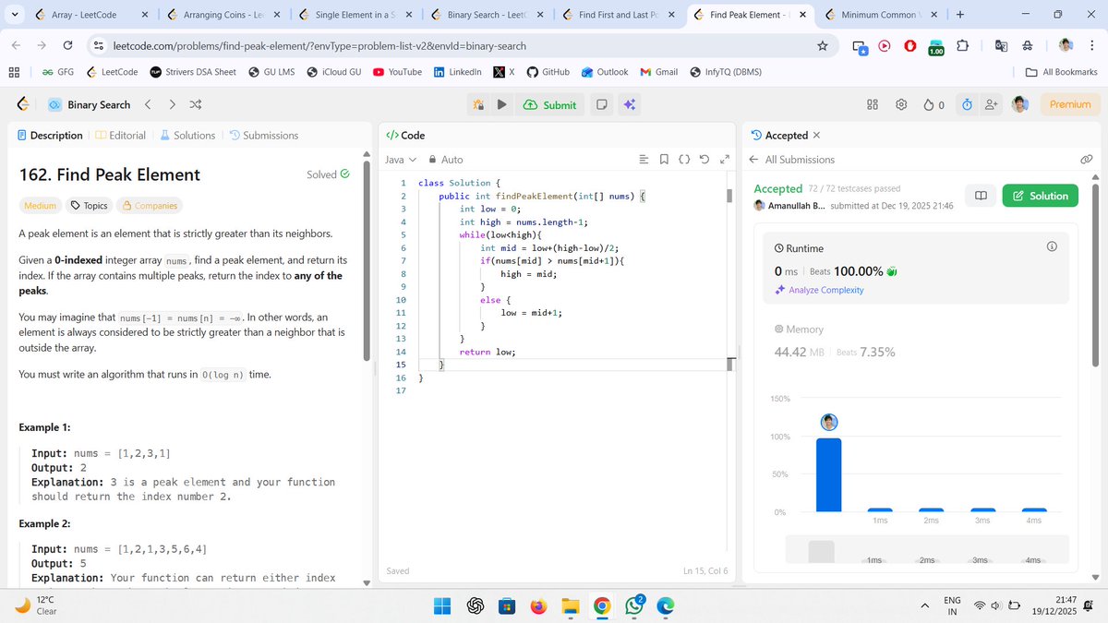Expand the Companies section
This screenshot has width=1108, height=623.
pyautogui.click(x=150, y=205)
